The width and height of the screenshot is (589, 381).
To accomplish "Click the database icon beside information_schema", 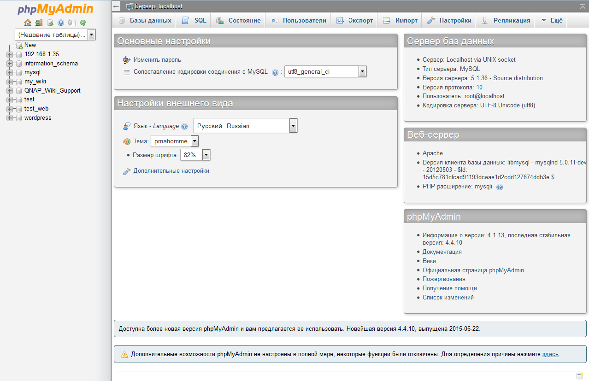I will tap(19, 64).
